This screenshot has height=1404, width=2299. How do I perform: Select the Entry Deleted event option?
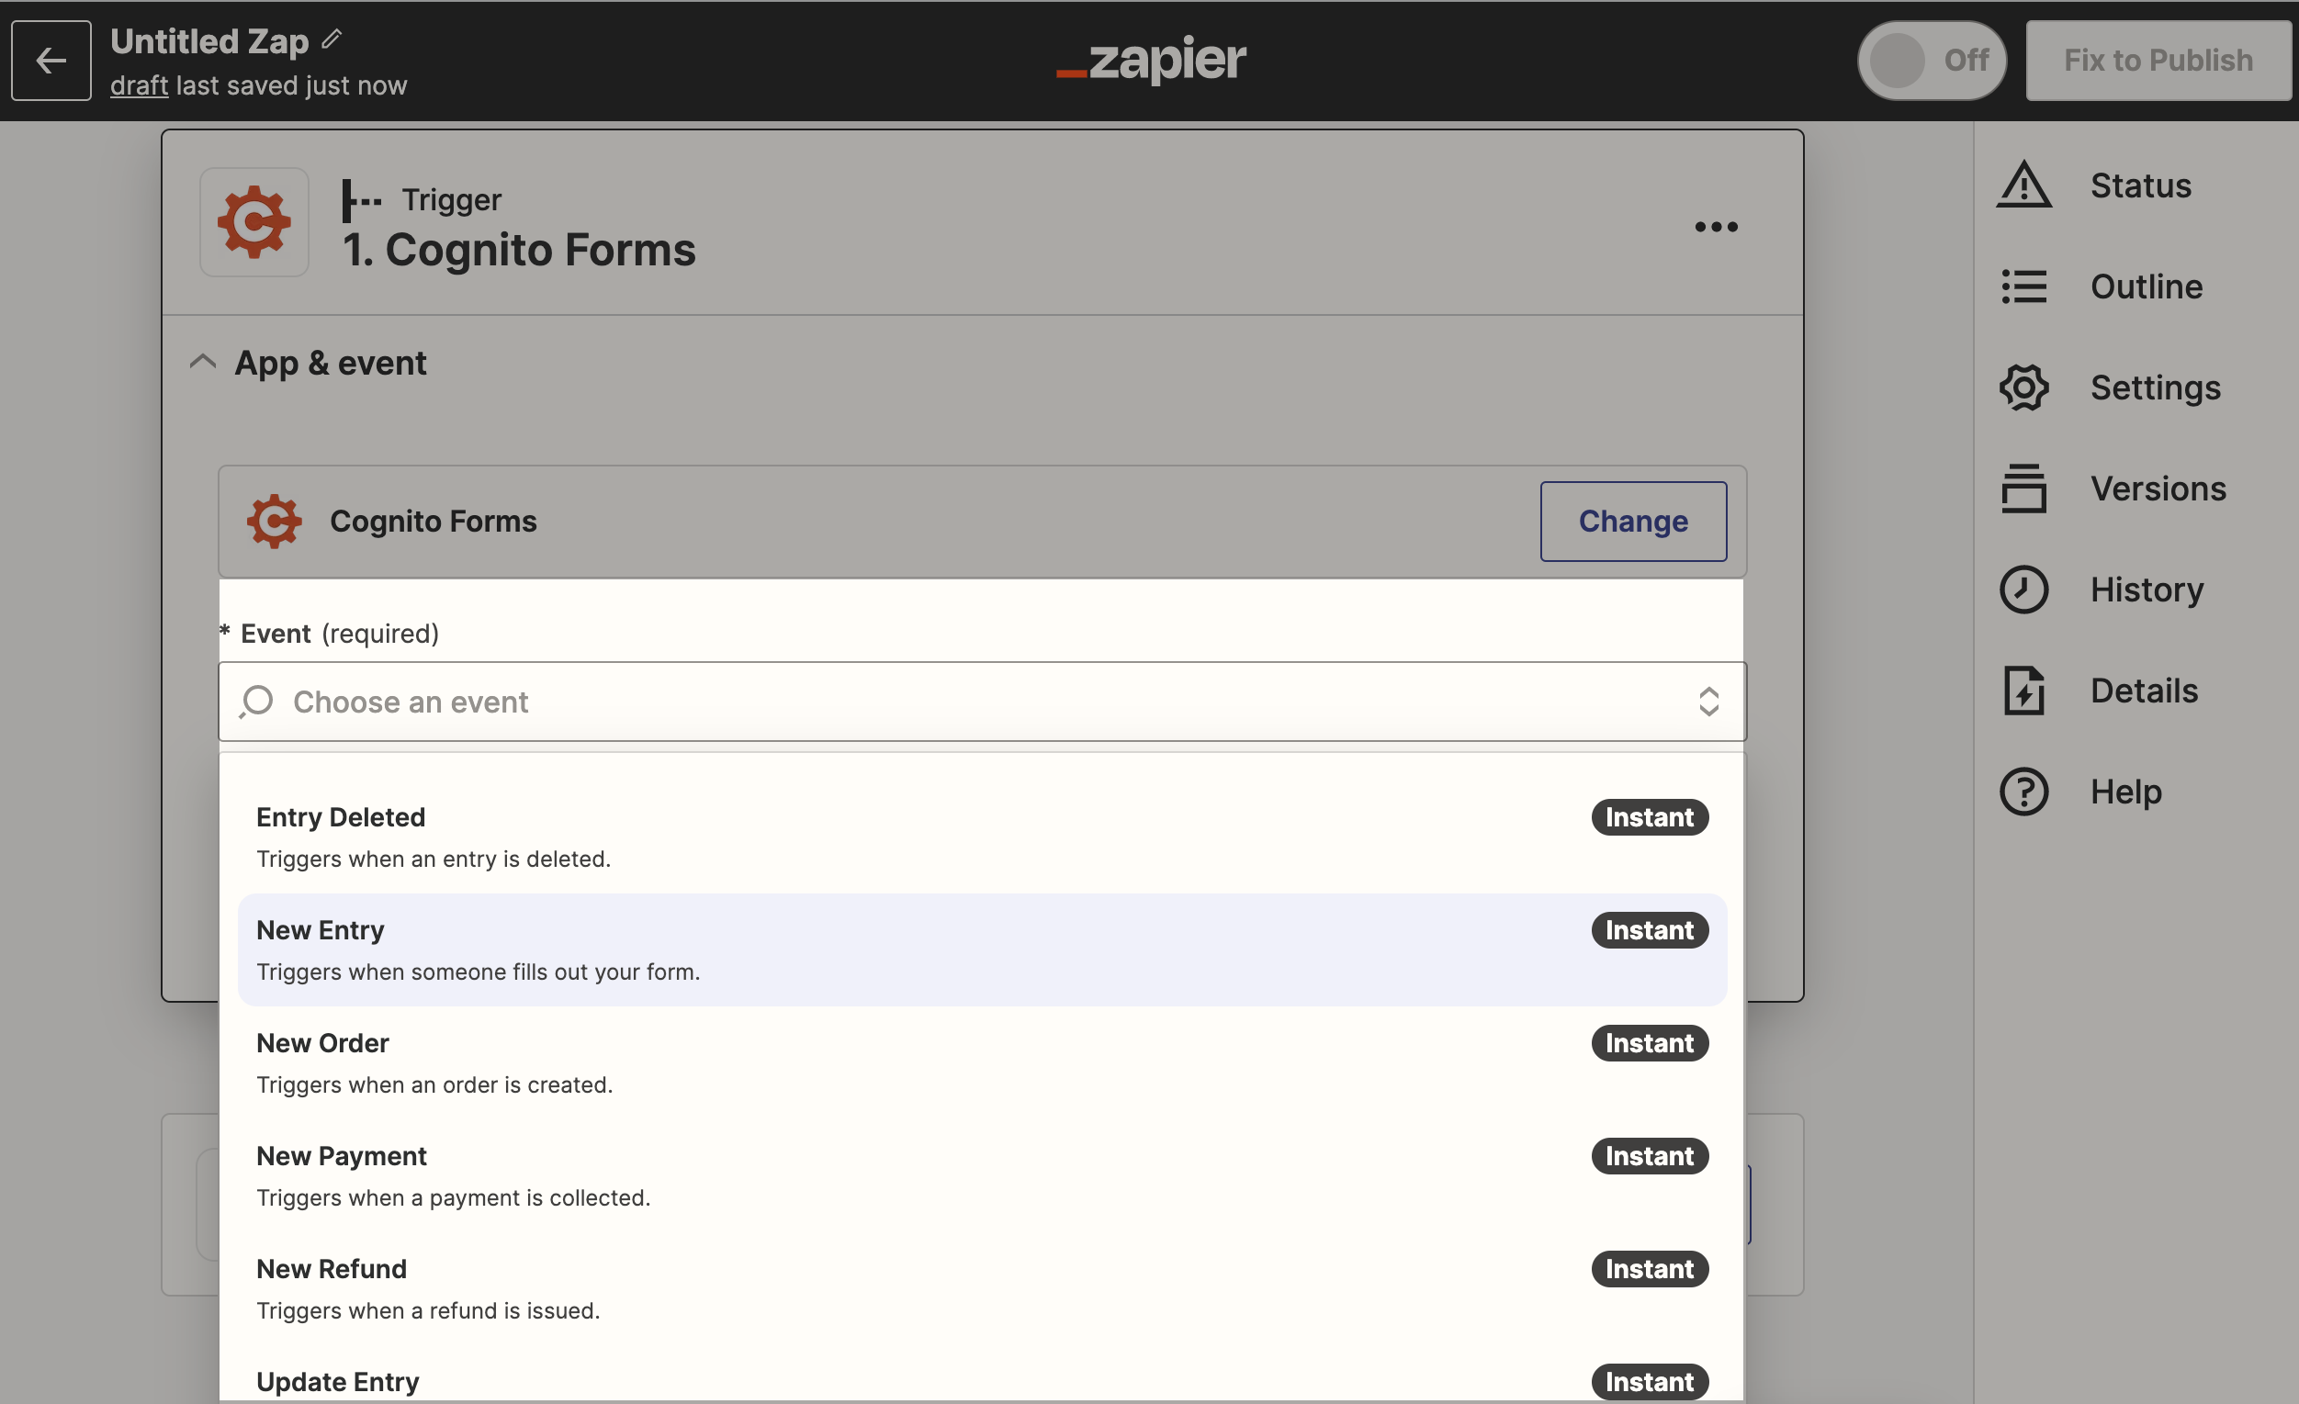tap(982, 837)
